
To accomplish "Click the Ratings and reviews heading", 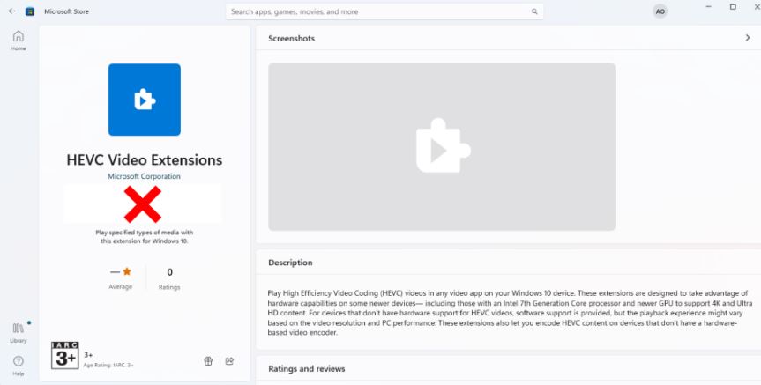I will point(307,368).
